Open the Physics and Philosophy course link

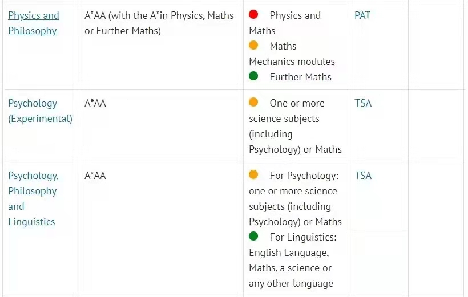tap(34, 23)
